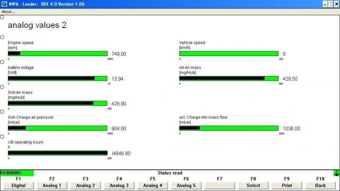Show the Analog 4 values
The width and height of the screenshot is (340, 191).
click(153, 185)
